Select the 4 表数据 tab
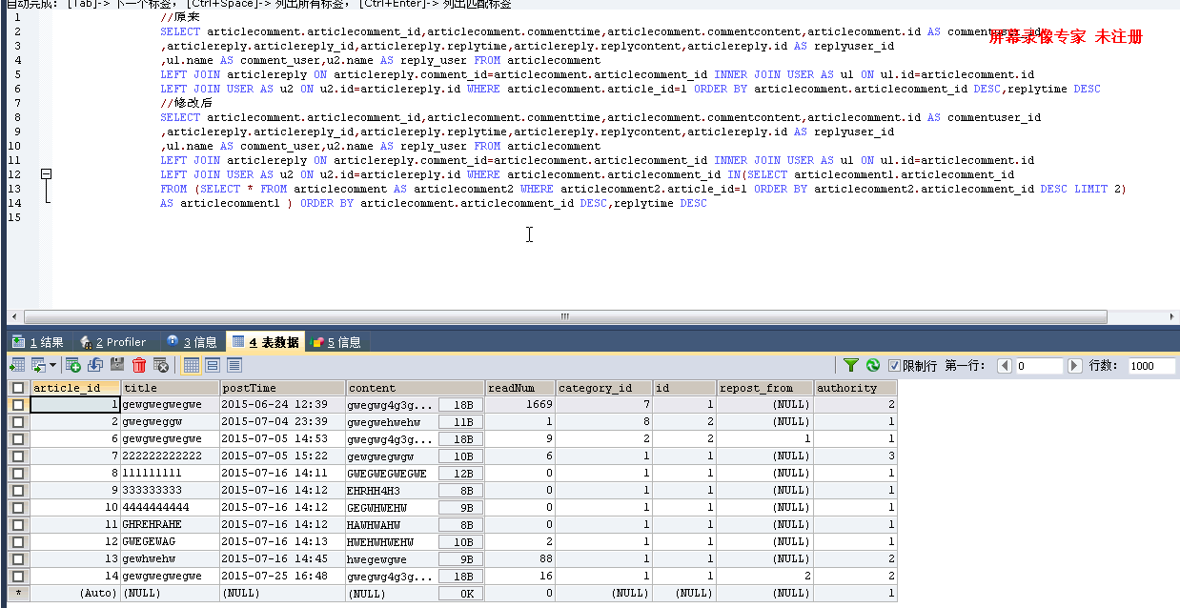Image resolution: width=1180 pixels, height=608 pixels. [x=265, y=342]
